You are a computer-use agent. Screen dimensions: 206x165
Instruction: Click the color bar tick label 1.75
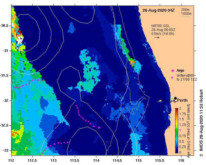(183, 114)
